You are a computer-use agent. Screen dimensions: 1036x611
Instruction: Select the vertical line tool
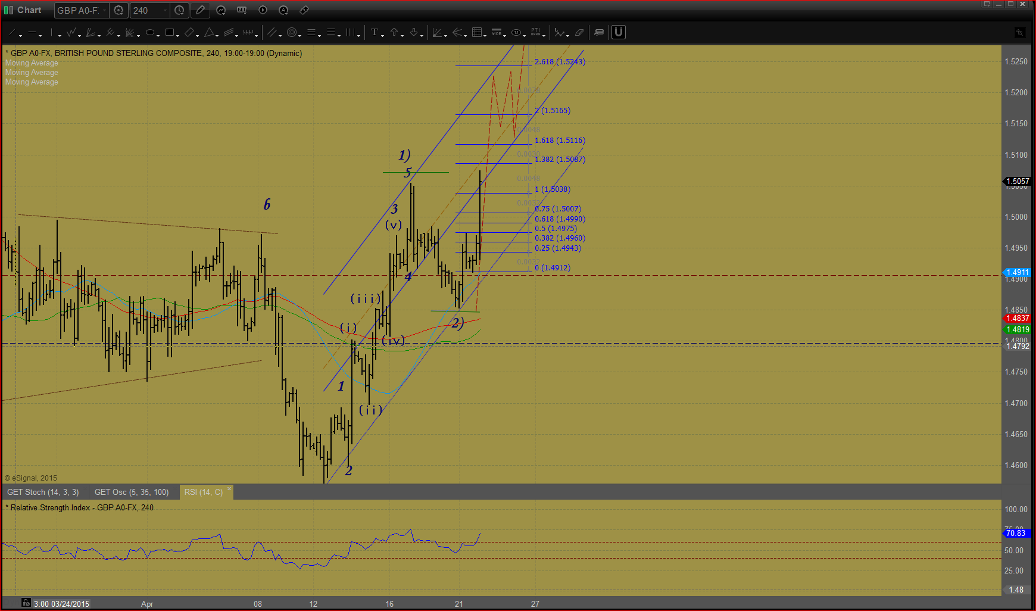click(51, 32)
